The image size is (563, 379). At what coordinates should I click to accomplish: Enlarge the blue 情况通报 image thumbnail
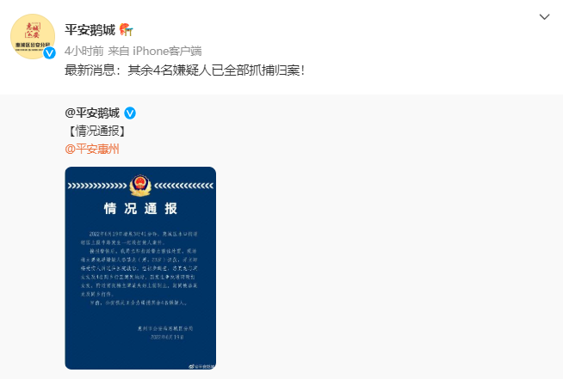point(140,268)
